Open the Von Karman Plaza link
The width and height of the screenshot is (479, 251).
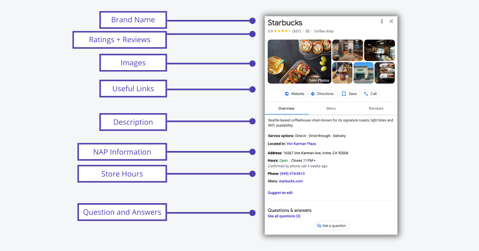click(301, 144)
